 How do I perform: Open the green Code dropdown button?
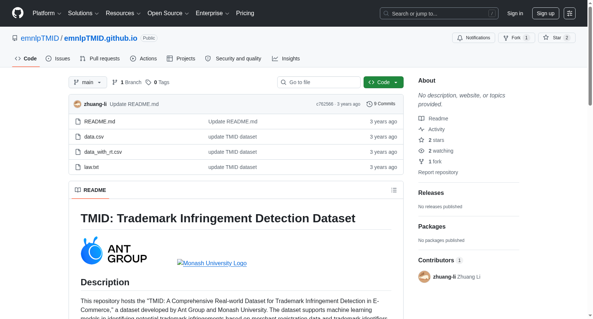(383, 82)
